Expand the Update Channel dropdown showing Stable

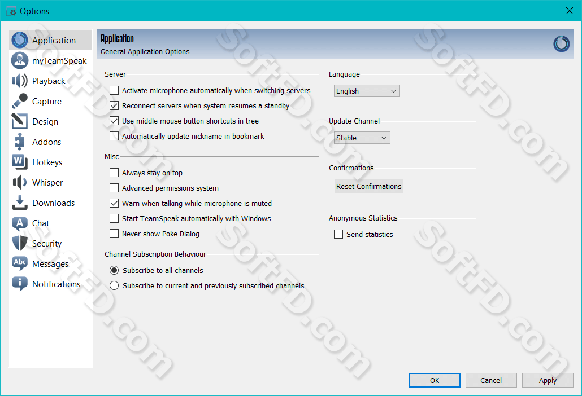pyautogui.click(x=362, y=138)
